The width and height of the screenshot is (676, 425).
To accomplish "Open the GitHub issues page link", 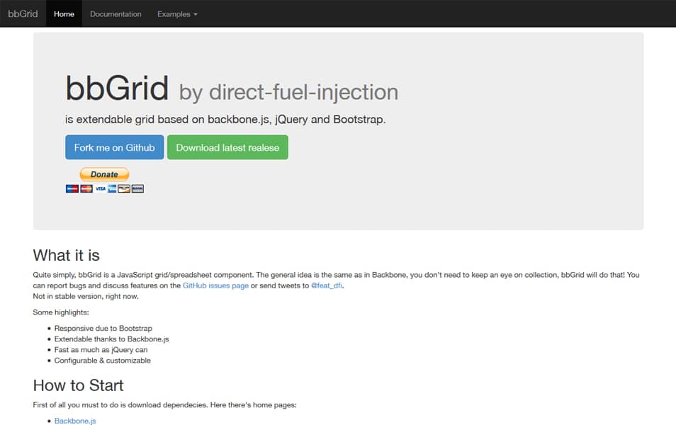I will pyautogui.click(x=215, y=285).
